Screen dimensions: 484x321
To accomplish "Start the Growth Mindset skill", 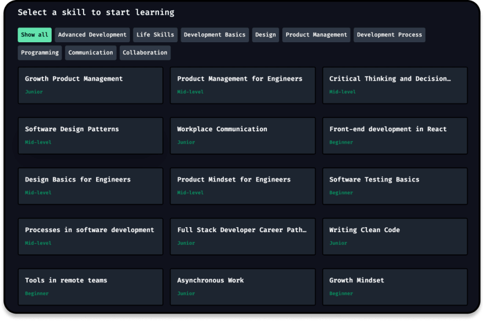I will click(x=395, y=287).
